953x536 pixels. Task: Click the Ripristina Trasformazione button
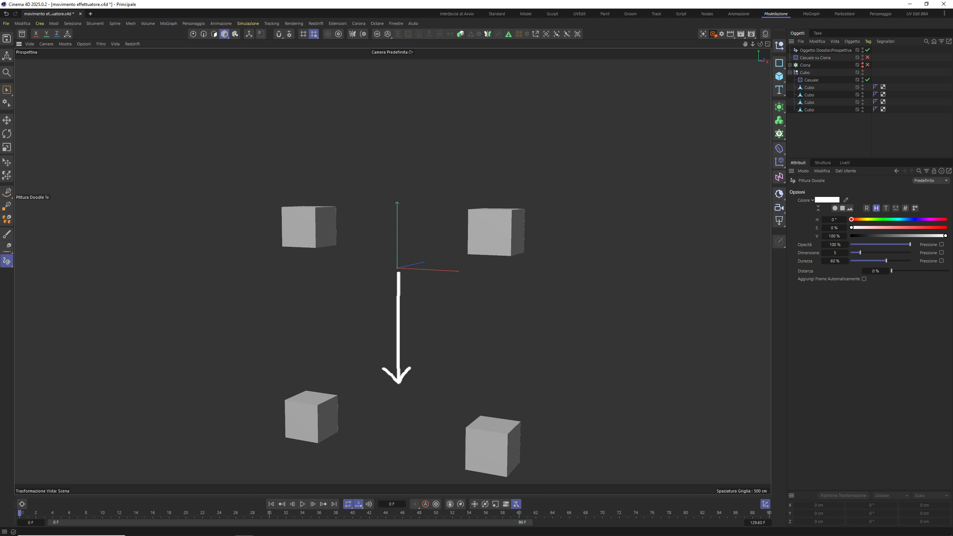843,495
